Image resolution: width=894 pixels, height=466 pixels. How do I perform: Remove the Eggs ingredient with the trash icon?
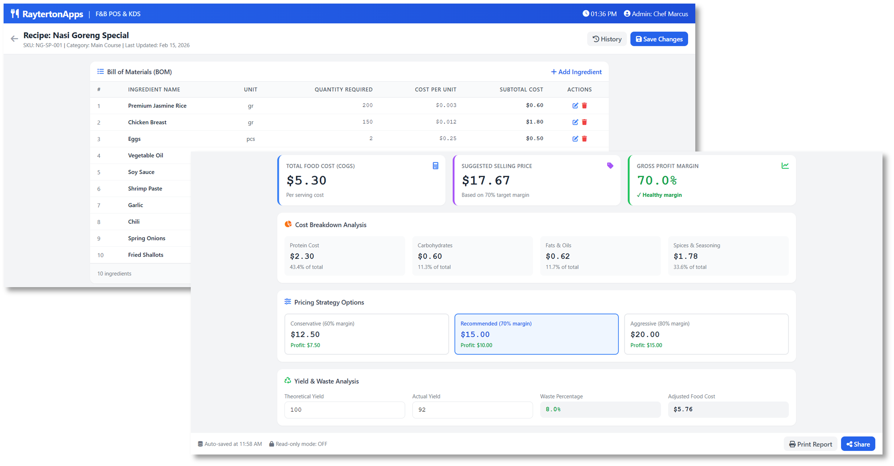tap(584, 139)
